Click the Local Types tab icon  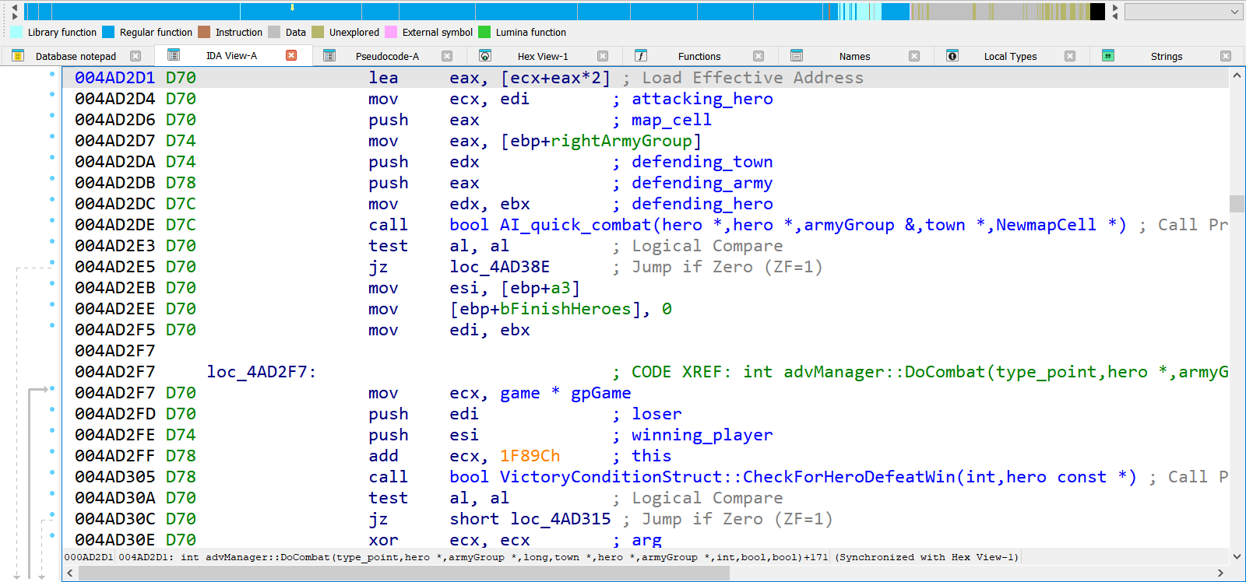point(952,55)
